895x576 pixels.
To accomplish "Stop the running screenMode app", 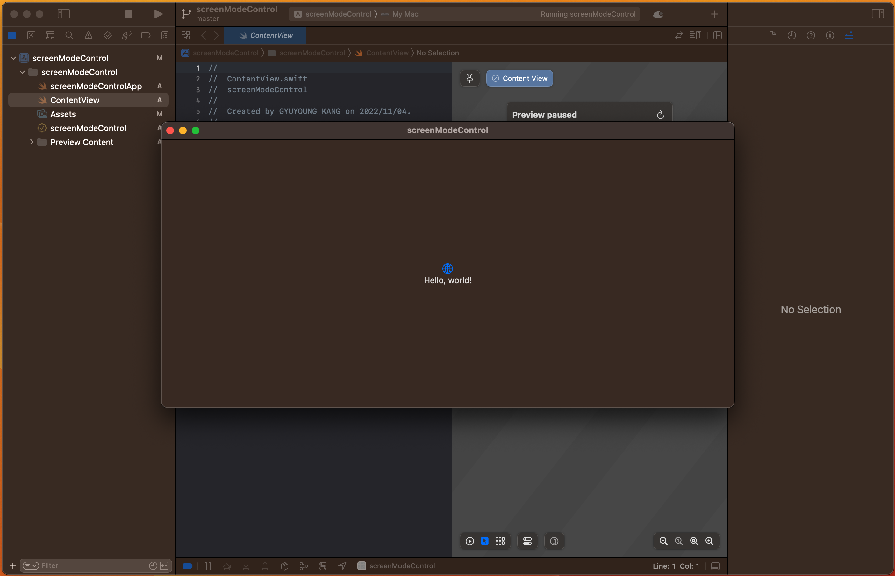I will point(128,14).
